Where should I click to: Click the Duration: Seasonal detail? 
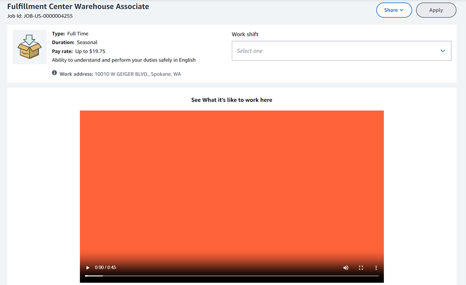pyautogui.click(x=75, y=43)
